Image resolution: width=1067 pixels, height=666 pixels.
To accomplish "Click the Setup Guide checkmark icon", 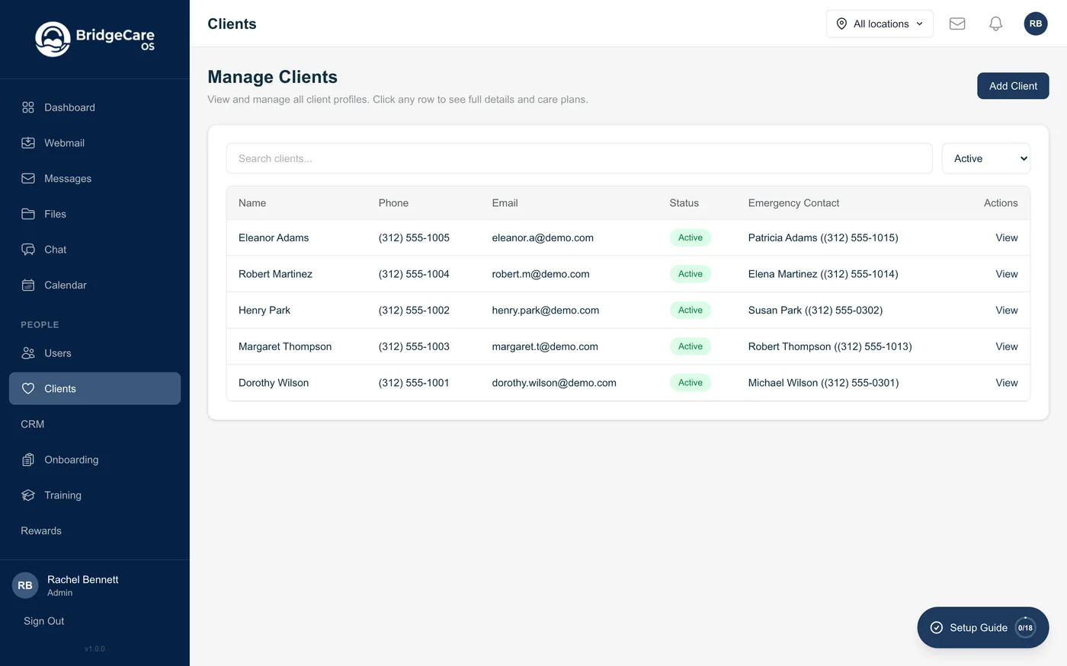I will tap(937, 628).
